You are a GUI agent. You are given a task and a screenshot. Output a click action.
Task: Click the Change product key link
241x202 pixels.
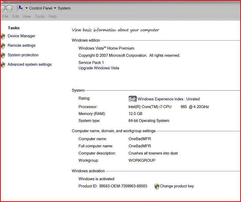pos(177,186)
